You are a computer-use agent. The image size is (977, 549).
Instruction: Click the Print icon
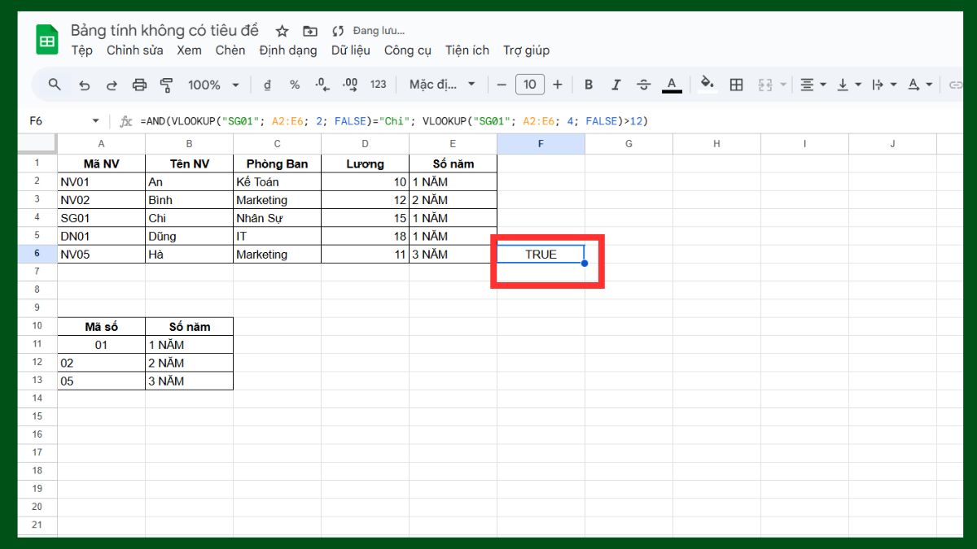click(138, 84)
